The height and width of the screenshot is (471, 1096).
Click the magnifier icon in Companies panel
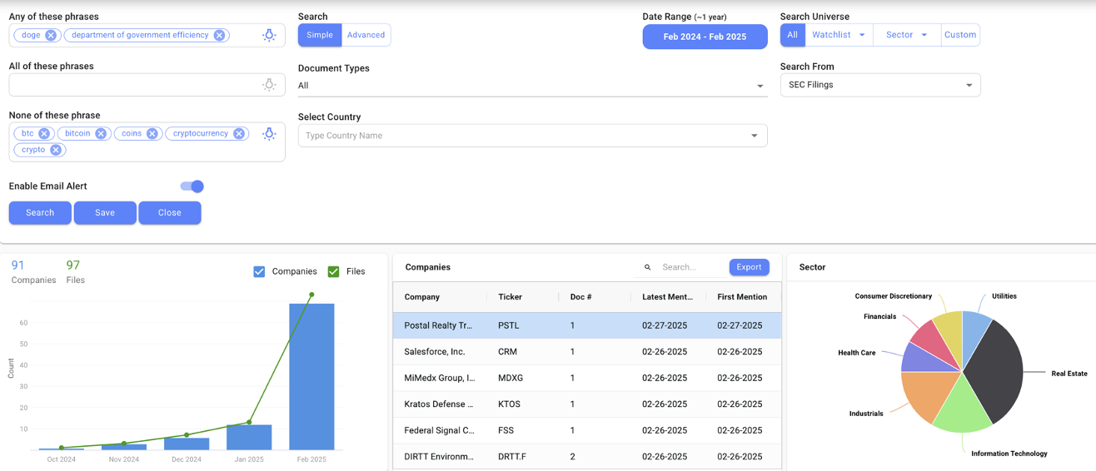point(648,267)
